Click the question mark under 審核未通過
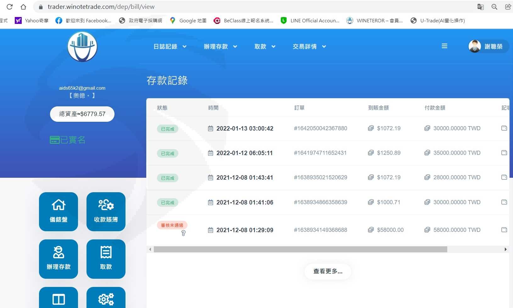Viewport: 513px width, 308px height. 183,233
